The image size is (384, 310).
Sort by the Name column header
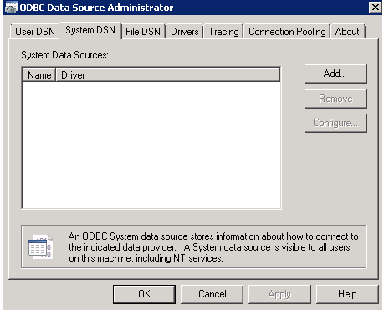click(39, 75)
